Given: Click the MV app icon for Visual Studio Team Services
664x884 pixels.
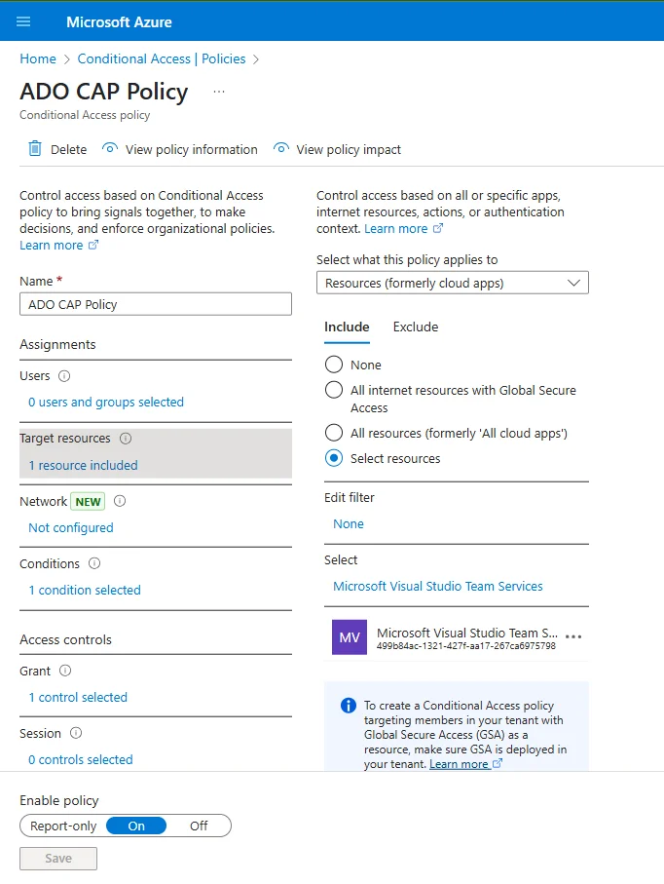Looking at the screenshot, I should point(350,637).
